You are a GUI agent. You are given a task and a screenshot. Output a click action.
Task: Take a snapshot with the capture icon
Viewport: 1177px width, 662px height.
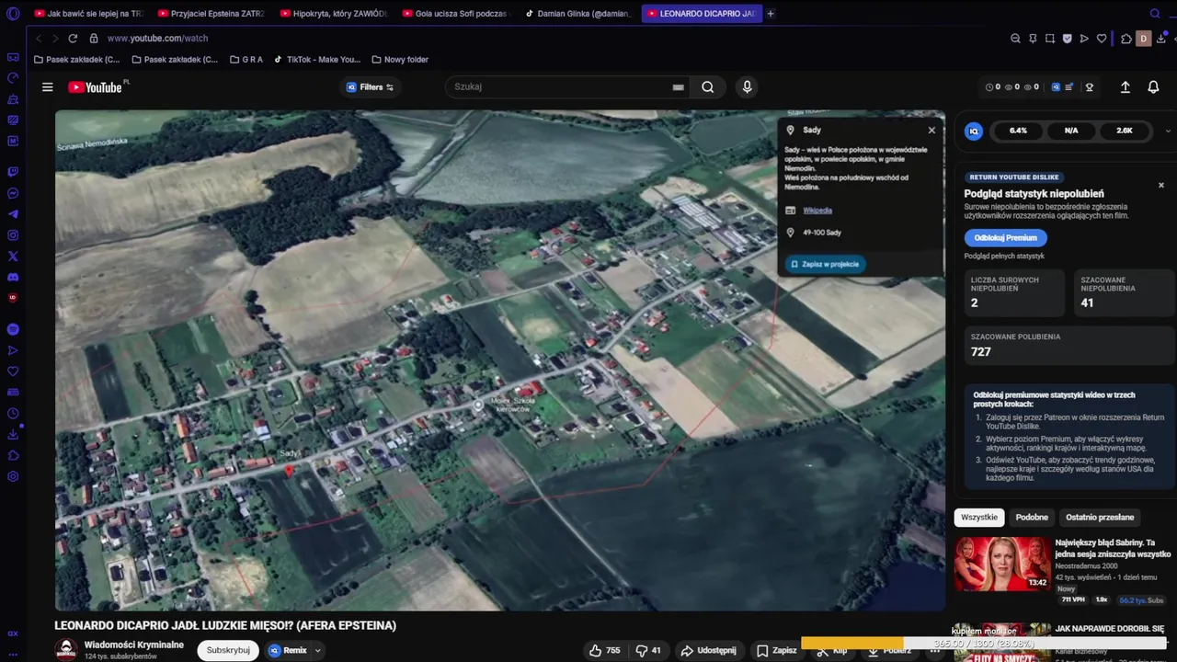point(1049,39)
